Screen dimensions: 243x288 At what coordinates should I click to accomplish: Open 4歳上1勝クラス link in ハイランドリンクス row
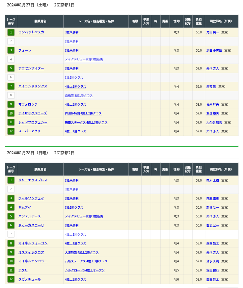76,86
